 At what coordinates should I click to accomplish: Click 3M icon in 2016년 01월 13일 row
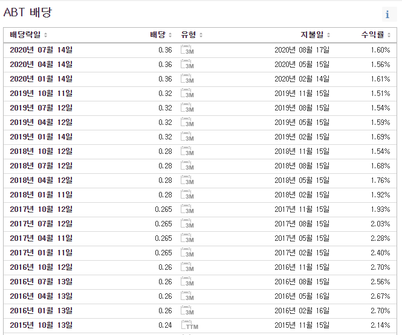[187, 311]
